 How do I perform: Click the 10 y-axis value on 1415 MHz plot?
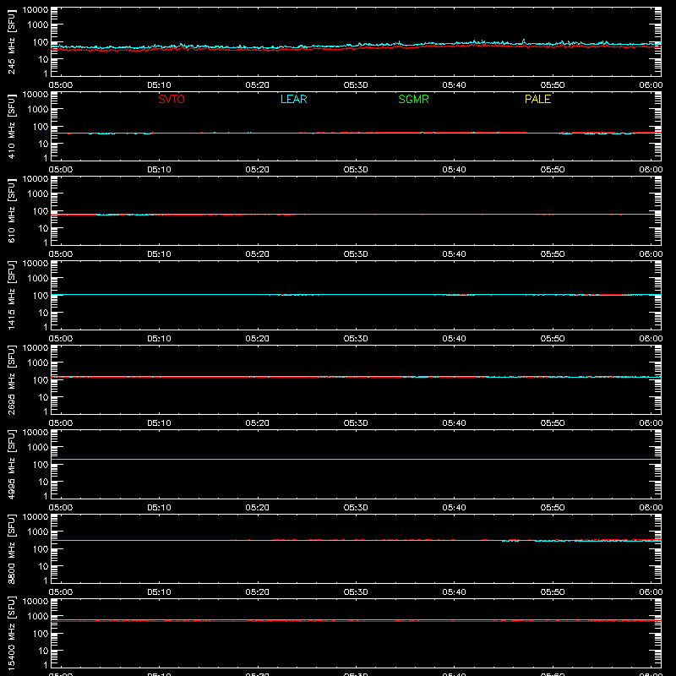(x=43, y=313)
